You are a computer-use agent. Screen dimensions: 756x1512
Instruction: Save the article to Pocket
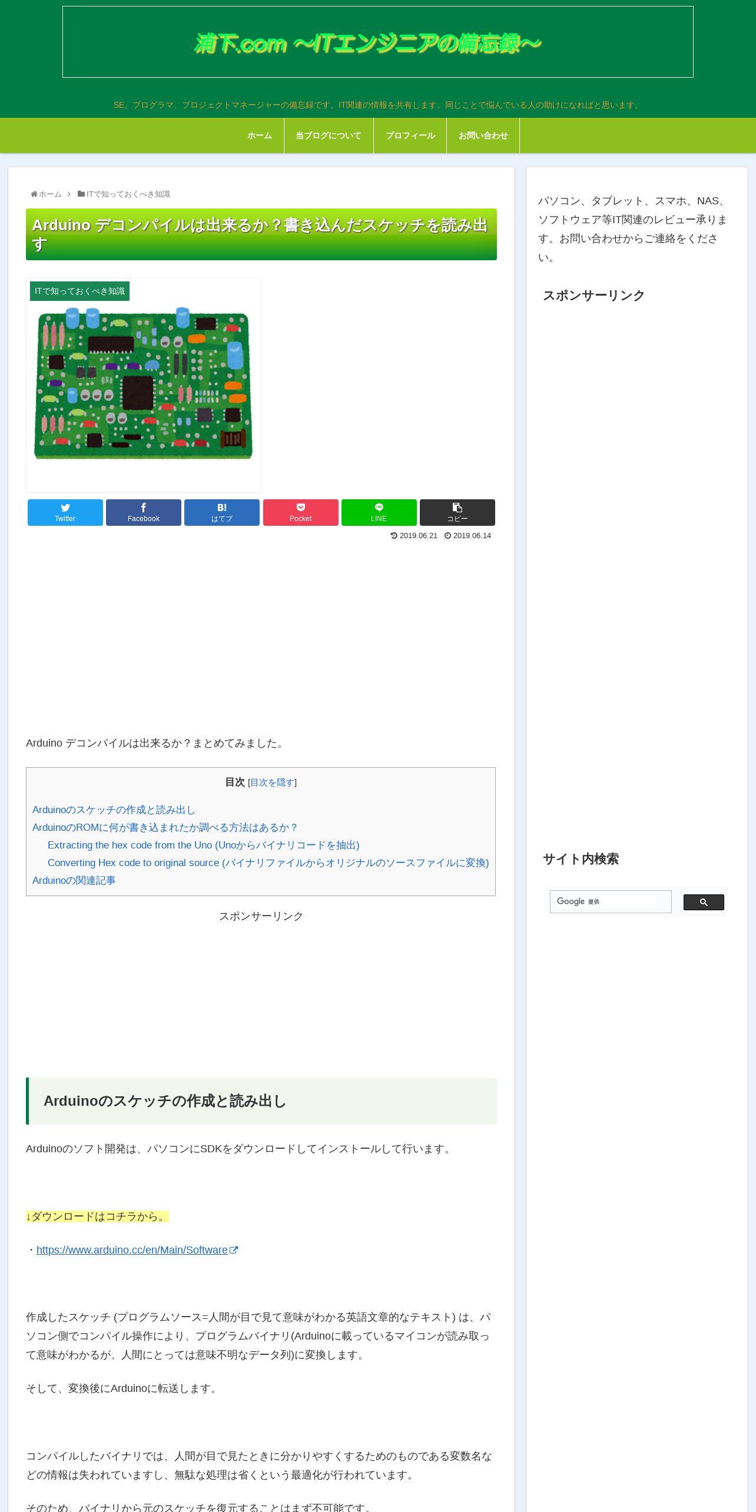tap(301, 512)
